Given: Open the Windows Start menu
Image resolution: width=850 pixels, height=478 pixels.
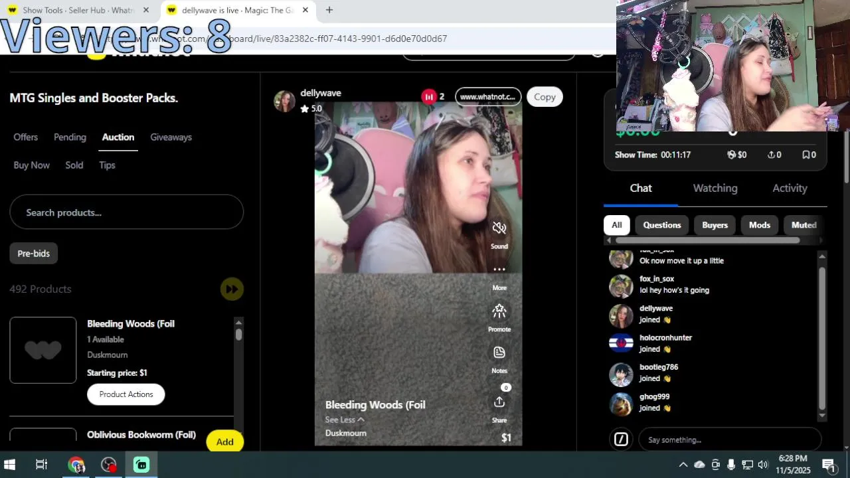Looking at the screenshot, I should point(10,465).
